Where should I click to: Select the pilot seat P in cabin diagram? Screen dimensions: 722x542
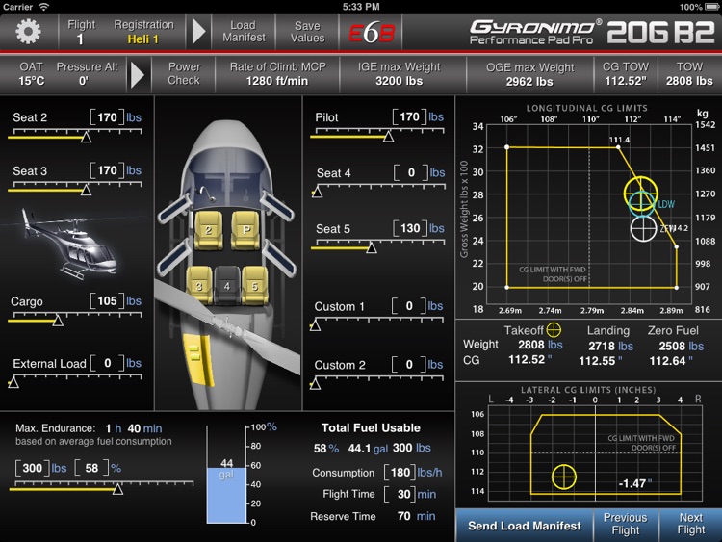pyautogui.click(x=245, y=230)
